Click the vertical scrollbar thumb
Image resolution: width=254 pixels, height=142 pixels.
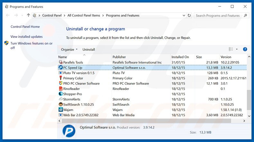pyautogui.click(x=249, y=100)
